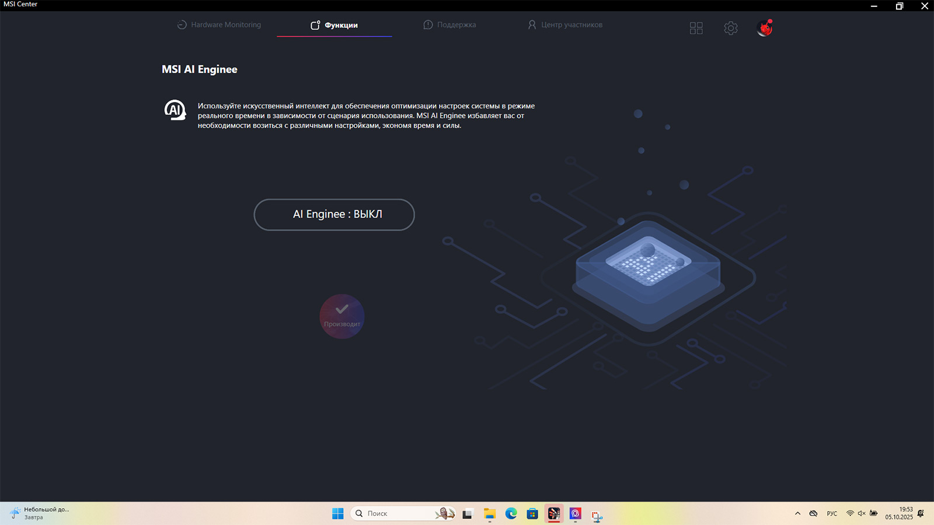
Task: Turn on AI Enginee toggle button
Action: (x=334, y=215)
